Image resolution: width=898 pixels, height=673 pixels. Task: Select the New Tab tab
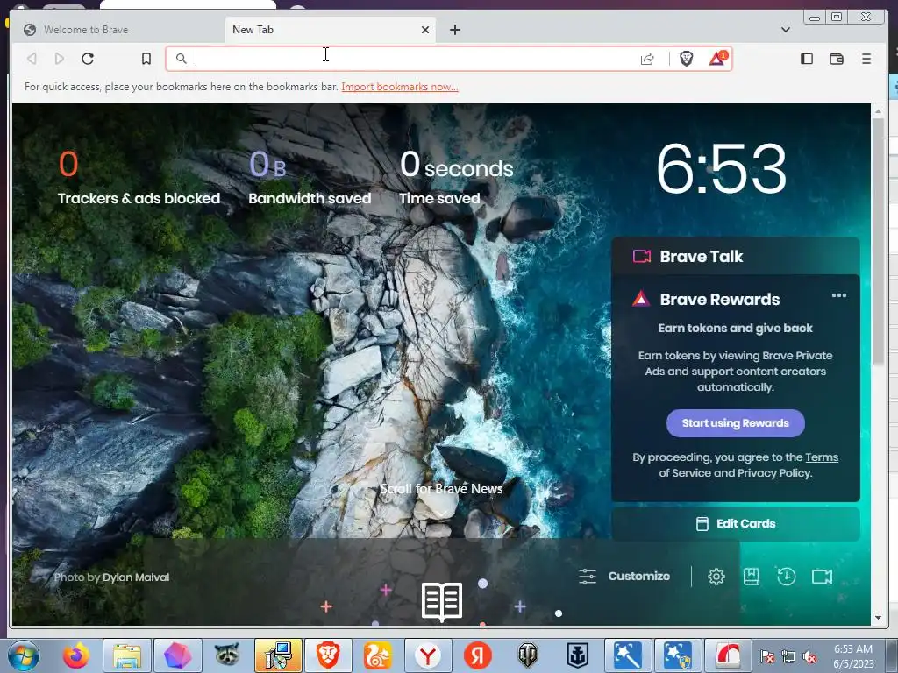[330, 30]
